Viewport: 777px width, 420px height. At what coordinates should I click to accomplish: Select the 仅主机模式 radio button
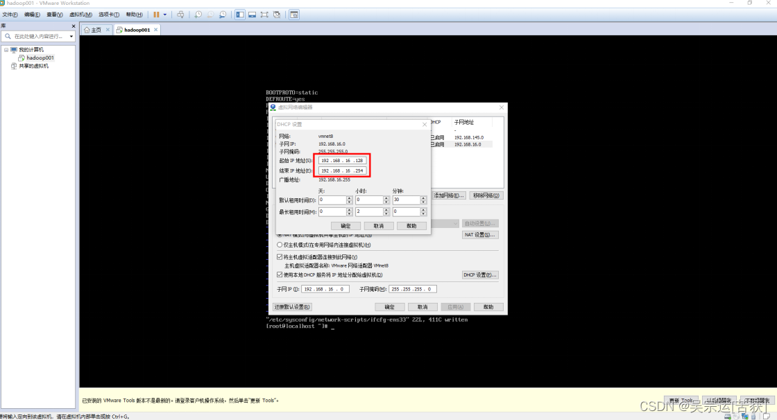point(280,245)
